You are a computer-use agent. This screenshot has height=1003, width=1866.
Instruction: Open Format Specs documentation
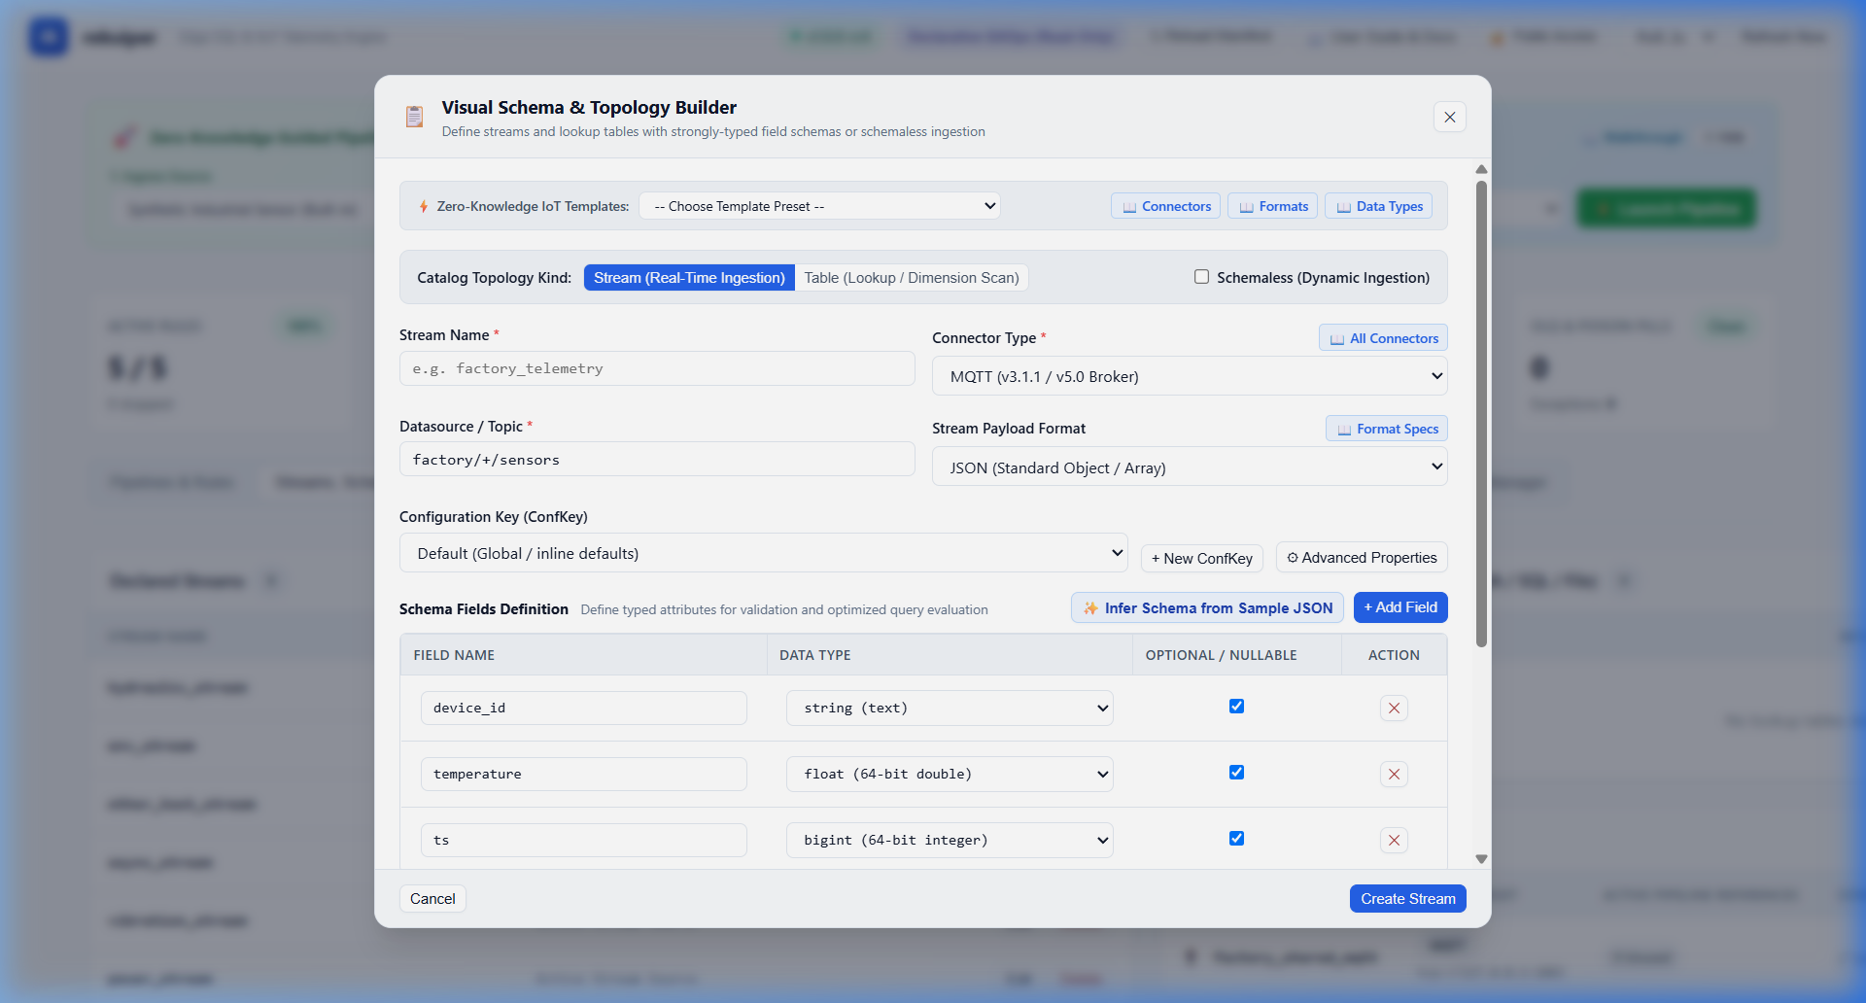pyautogui.click(x=1387, y=429)
